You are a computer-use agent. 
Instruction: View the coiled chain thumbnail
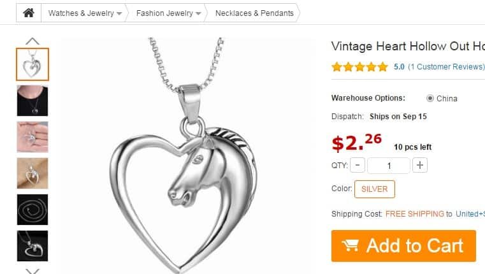(33, 210)
